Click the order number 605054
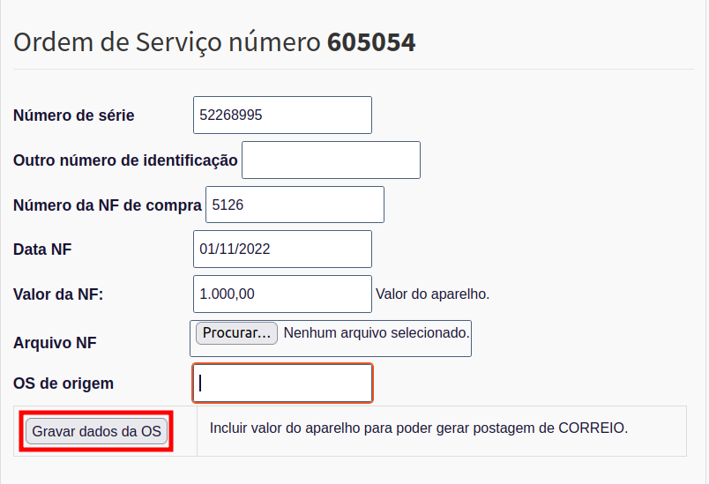The image size is (709, 484). [371, 41]
